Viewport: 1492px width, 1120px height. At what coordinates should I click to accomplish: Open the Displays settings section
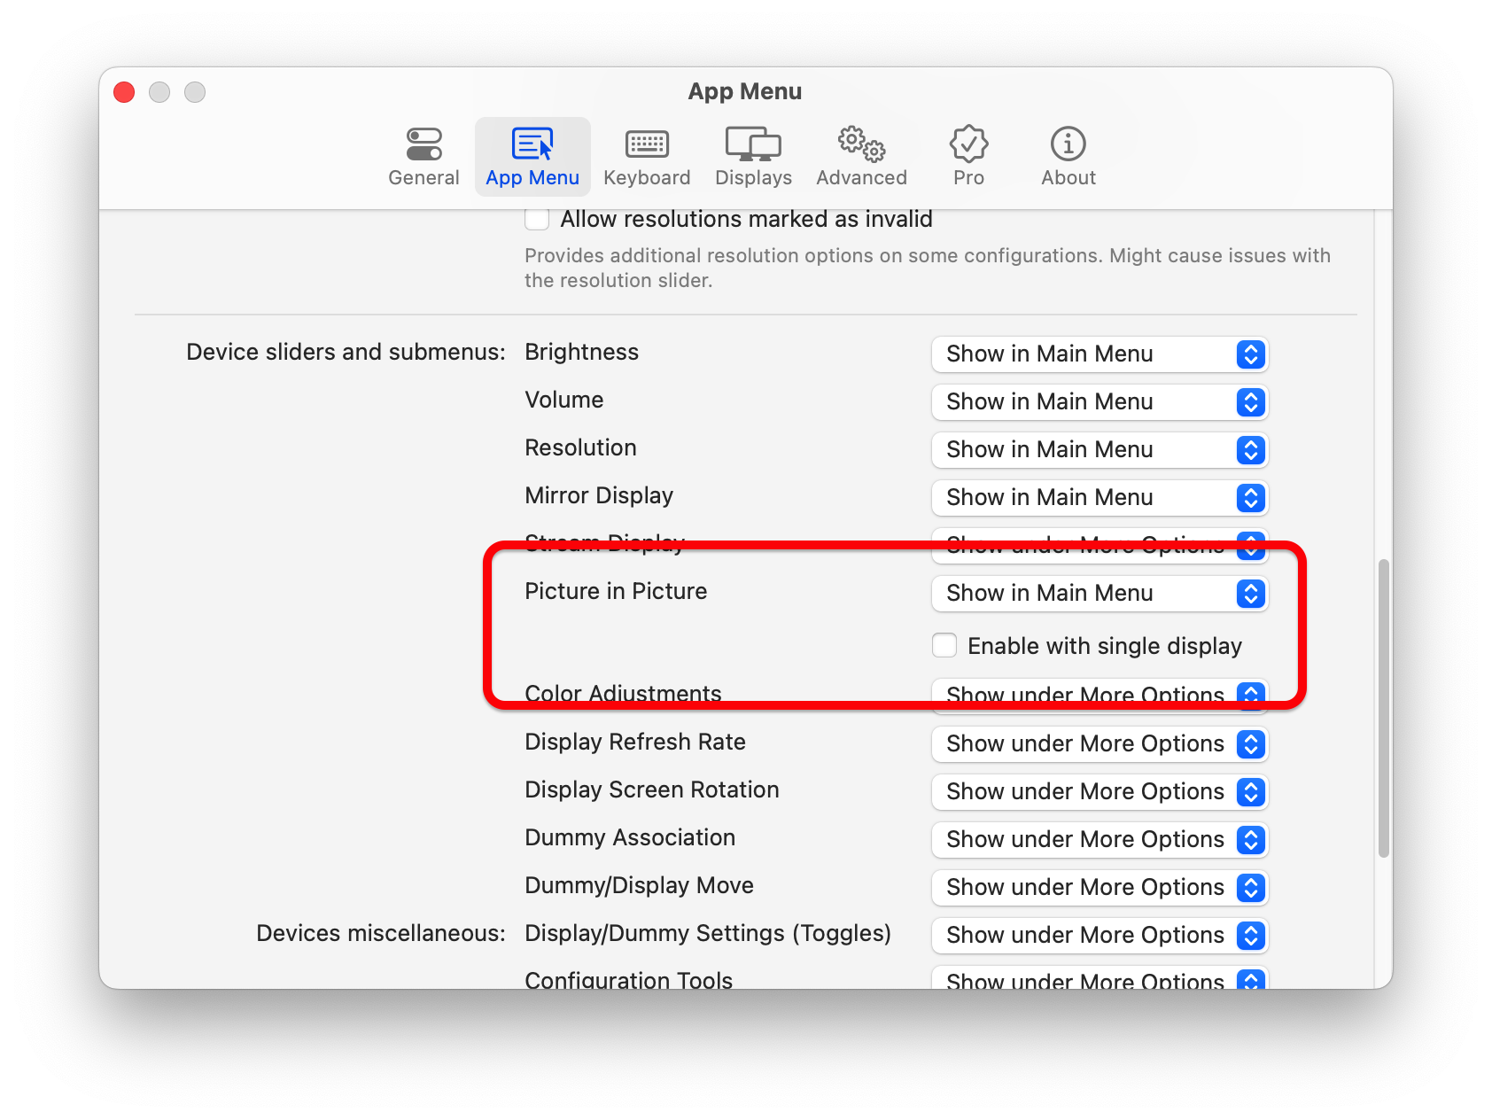point(752,156)
